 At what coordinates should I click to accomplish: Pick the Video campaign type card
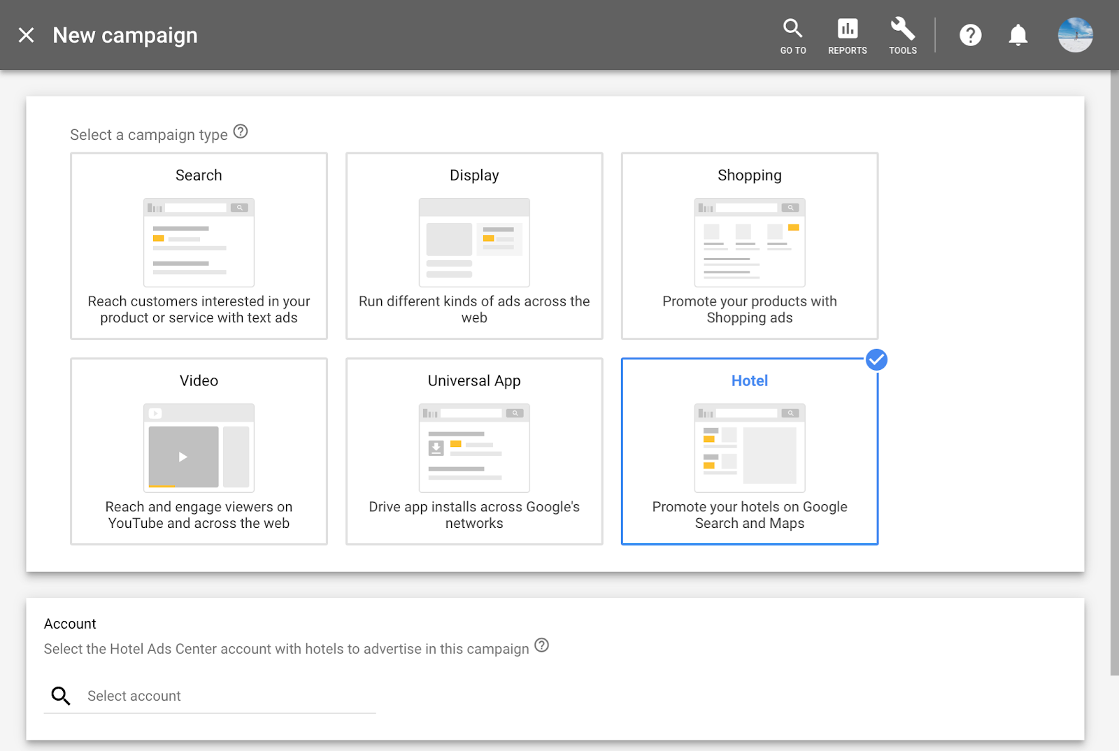coord(199,452)
